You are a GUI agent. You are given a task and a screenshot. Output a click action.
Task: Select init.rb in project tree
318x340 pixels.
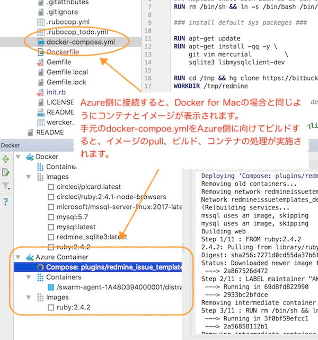(56, 92)
